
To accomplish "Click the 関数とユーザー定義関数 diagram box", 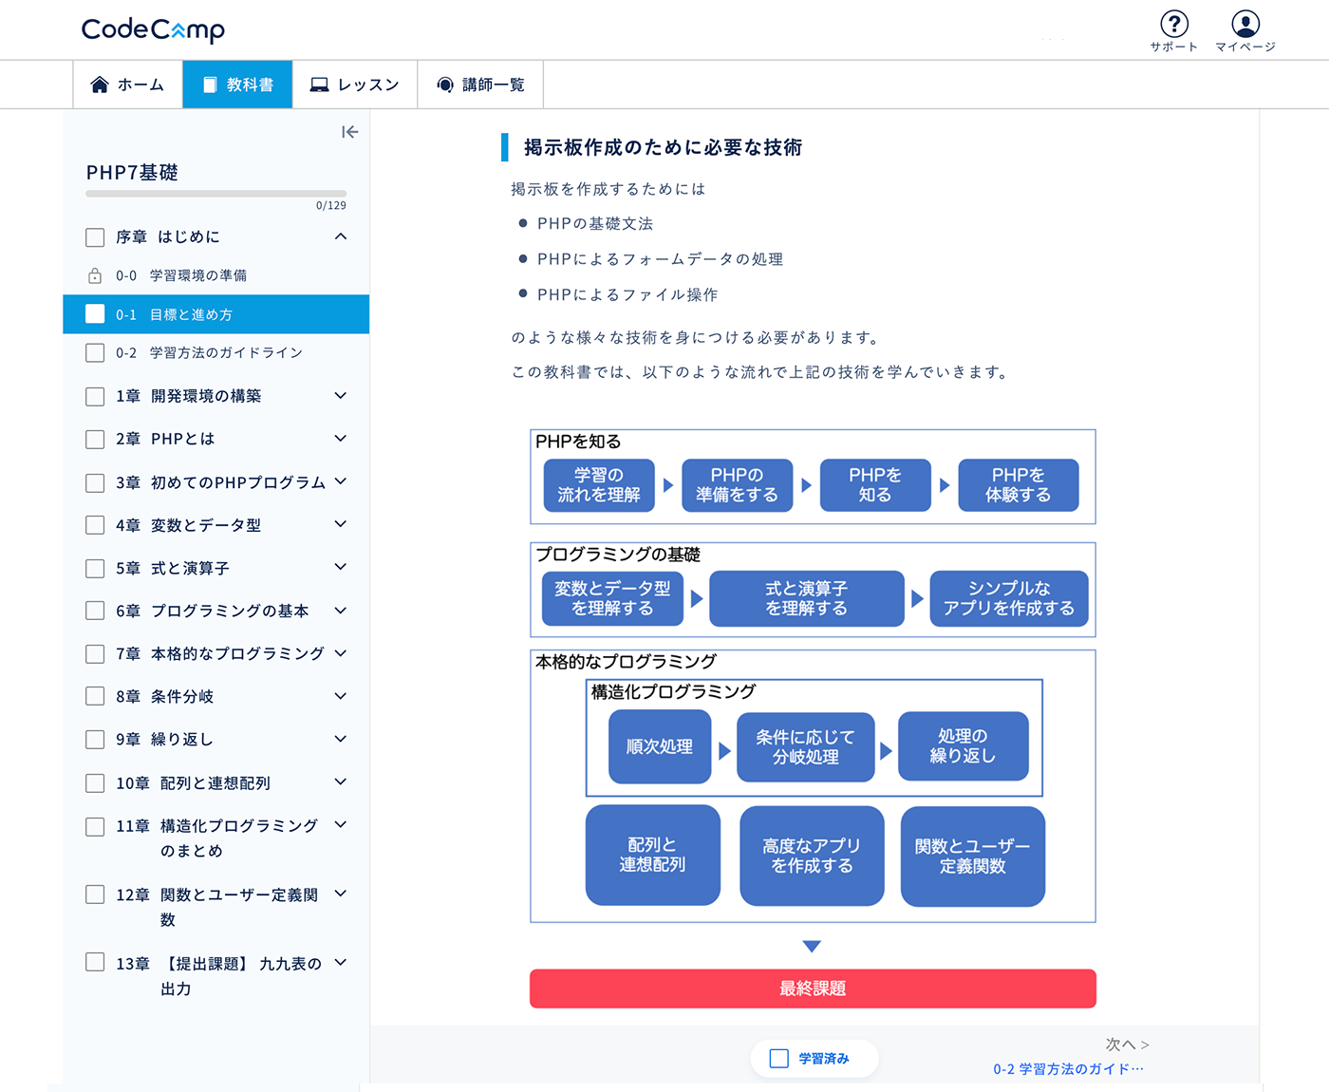I will tap(973, 857).
